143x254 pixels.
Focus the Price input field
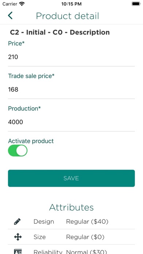[71, 57]
